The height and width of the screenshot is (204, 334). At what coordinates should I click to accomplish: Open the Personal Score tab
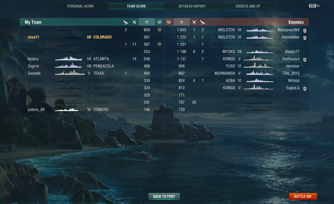pyautogui.click(x=81, y=6)
